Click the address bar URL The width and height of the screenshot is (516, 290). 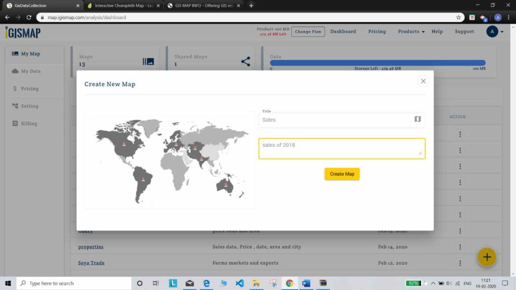[87, 18]
